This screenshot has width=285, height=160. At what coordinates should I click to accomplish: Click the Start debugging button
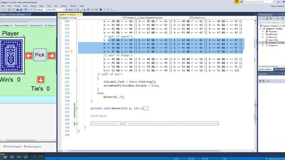point(69,10)
